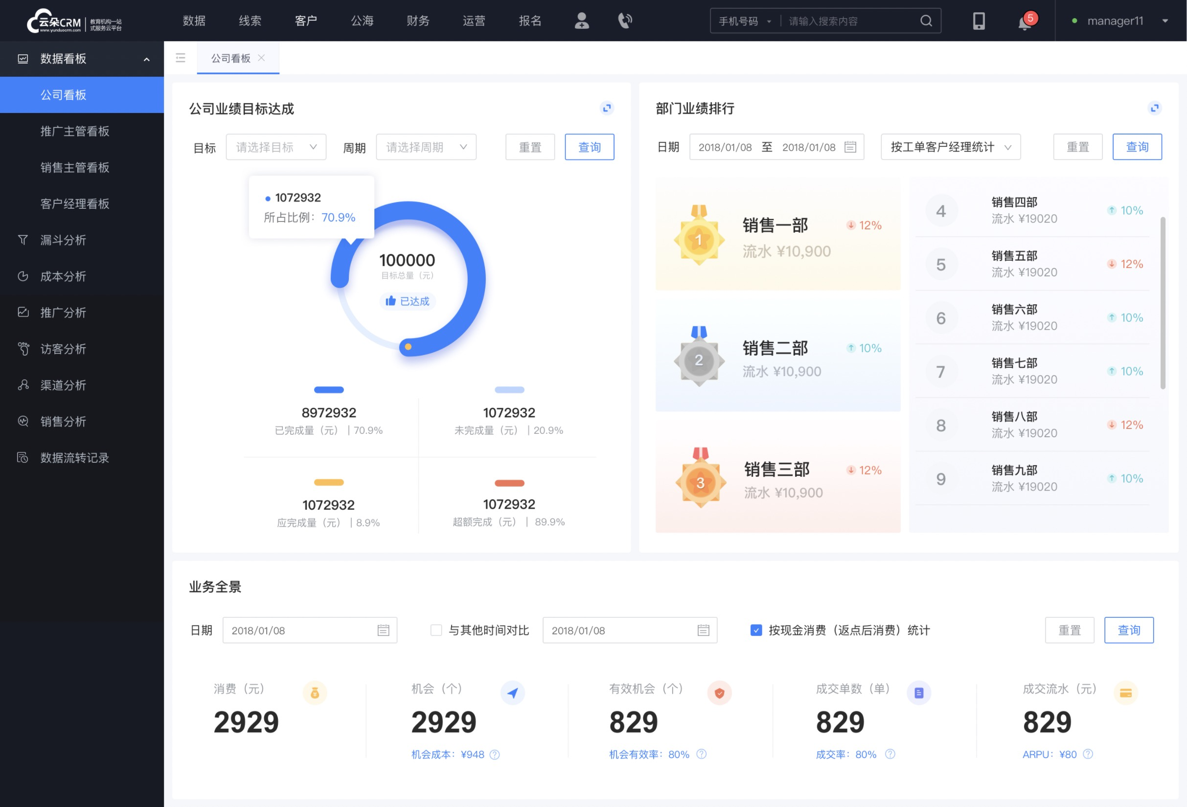Viewport: 1187px width, 807px height.
Task: Open the 目标 target dropdown selector
Action: pyautogui.click(x=275, y=147)
